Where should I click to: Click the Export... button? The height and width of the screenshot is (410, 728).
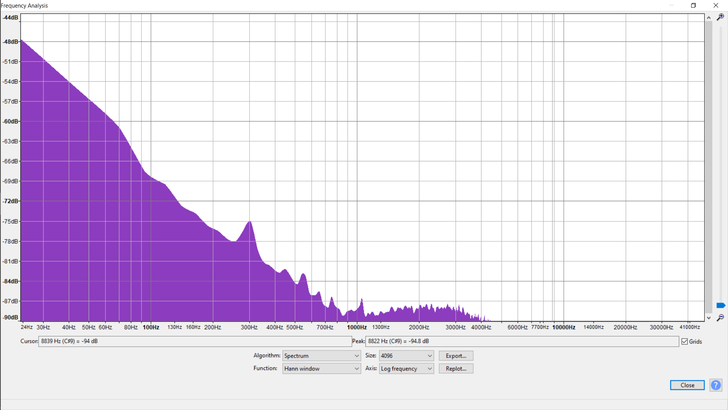[x=456, y=356]
